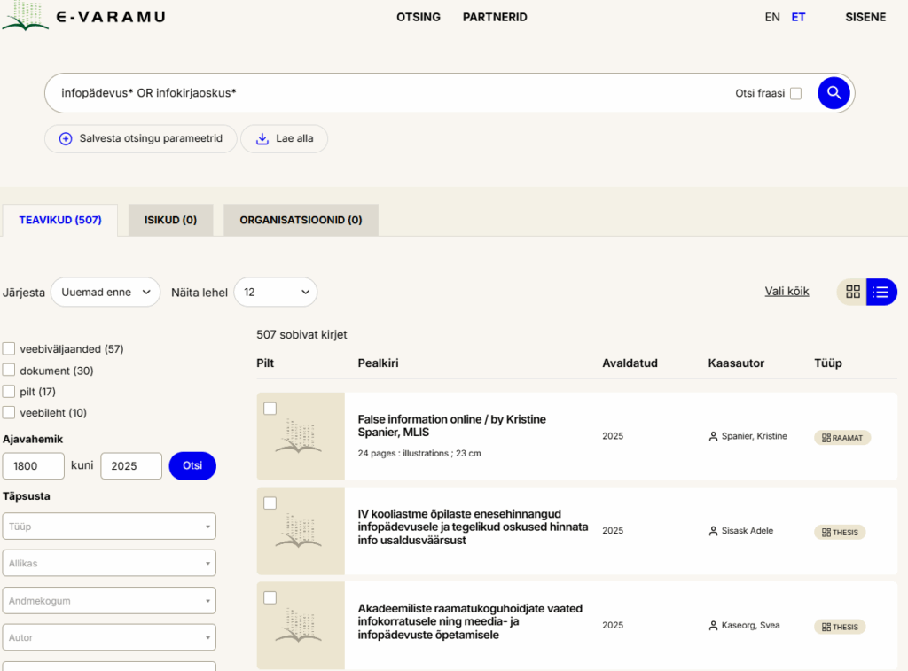
Task: Enable the Otsi fraasi checkbox
Action: 795,94
